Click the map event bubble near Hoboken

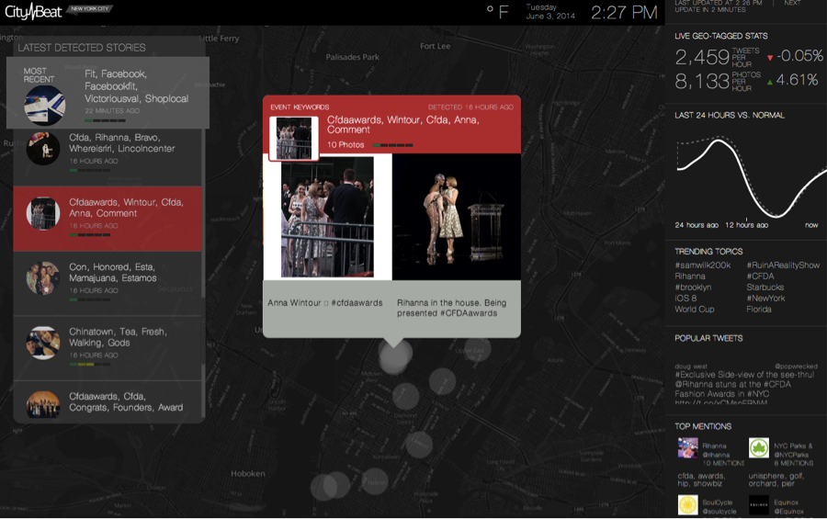click(x=323, y=487)
